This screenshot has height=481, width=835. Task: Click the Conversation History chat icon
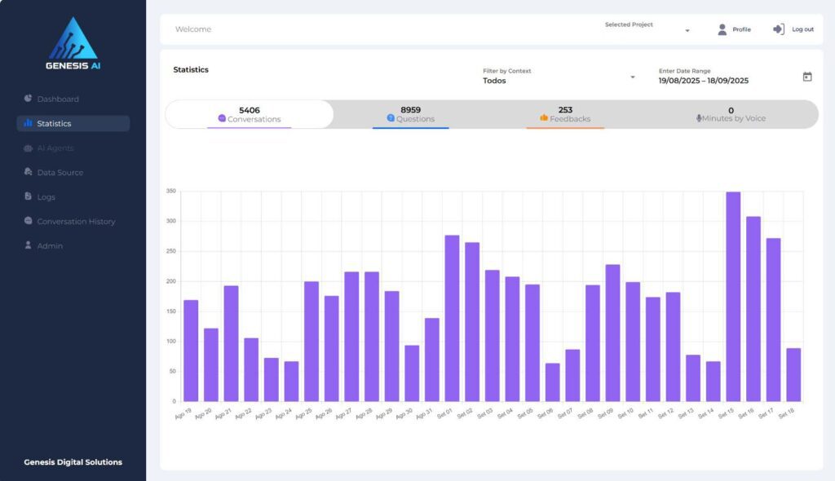pos(29,221)
